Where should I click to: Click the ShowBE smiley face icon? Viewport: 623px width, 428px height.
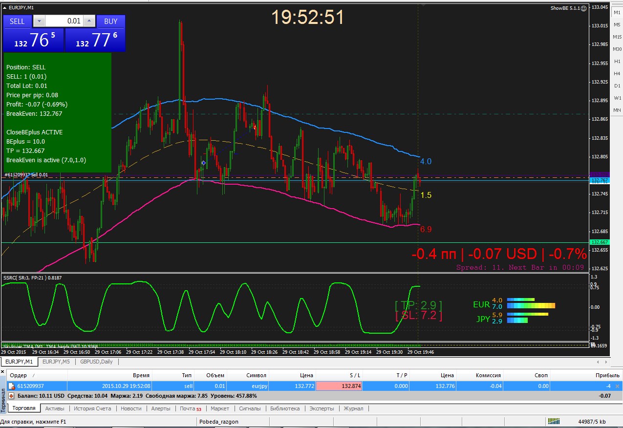(x=583, y=8)
